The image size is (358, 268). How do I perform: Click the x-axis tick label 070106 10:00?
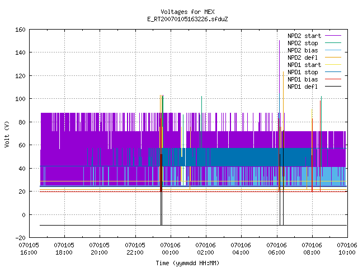[347, 249]
